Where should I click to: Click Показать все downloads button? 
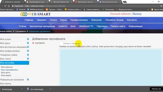[156, 89]
